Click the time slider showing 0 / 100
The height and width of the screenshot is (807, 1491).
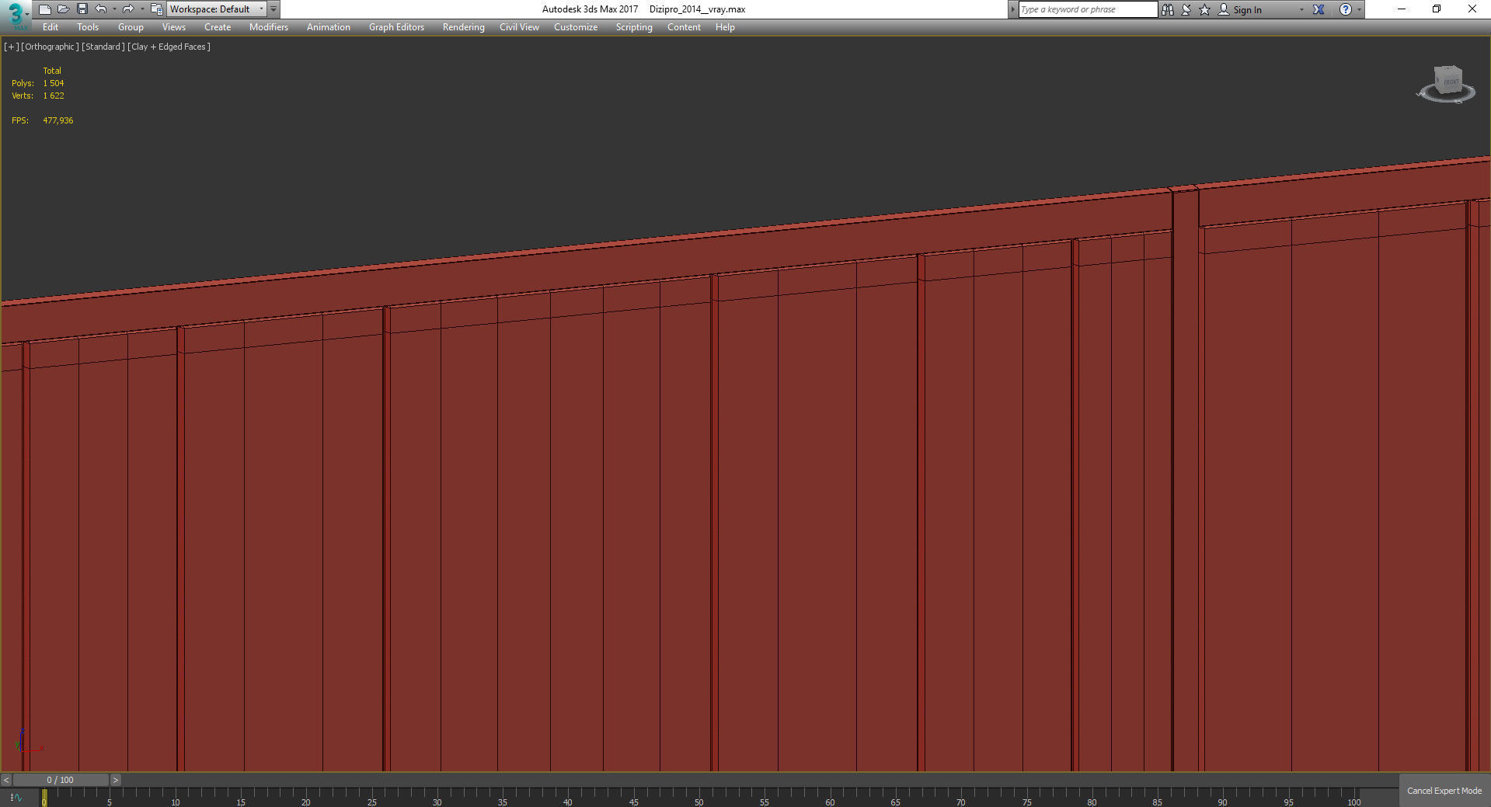[x=61, y=780]
